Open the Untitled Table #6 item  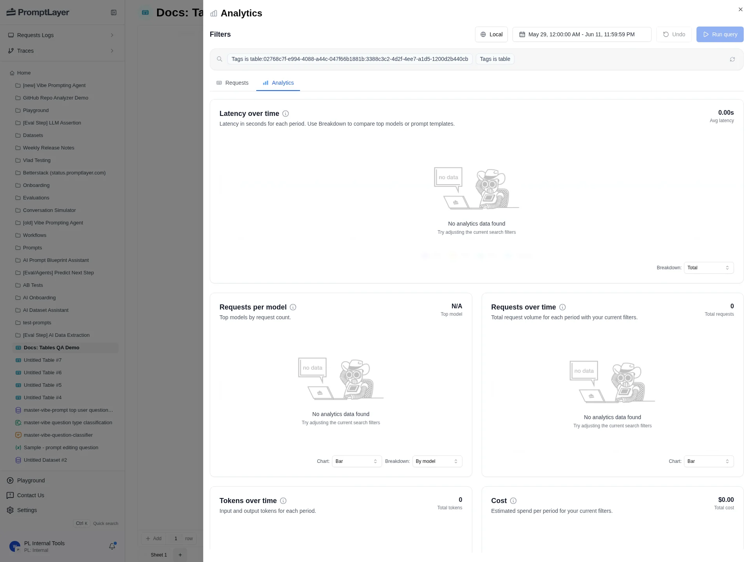43,373
